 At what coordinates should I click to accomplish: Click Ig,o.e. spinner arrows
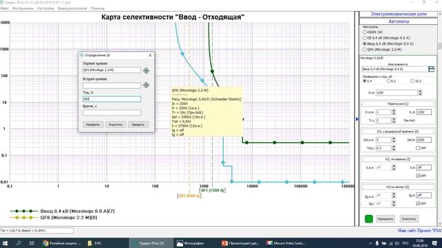tap(394, 195)
